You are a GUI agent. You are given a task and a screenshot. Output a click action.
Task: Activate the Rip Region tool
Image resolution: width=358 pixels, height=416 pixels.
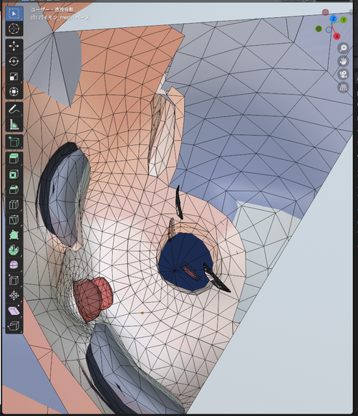tap(14, 326)
